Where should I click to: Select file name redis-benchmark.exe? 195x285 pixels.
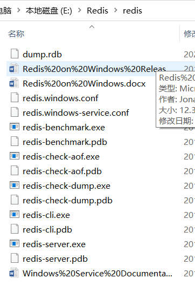[64, 128]
